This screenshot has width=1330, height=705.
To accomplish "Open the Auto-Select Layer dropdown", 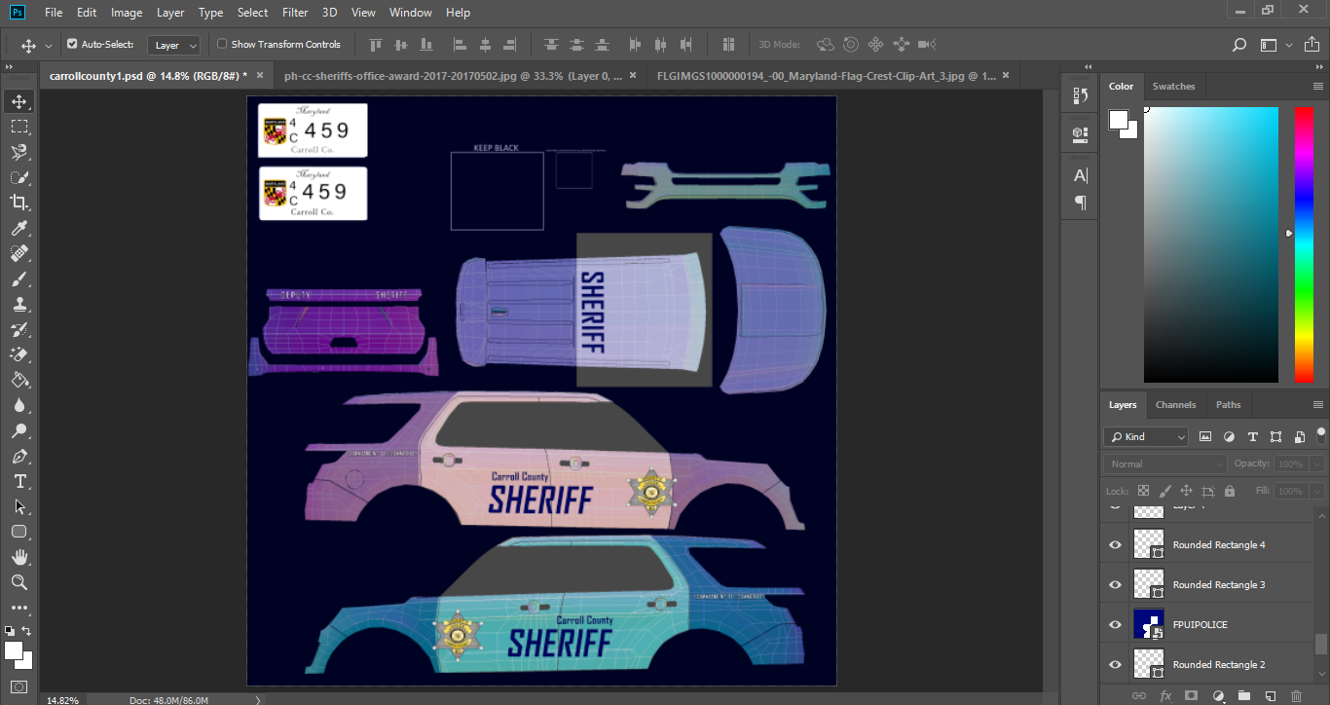I will [174, 45].
